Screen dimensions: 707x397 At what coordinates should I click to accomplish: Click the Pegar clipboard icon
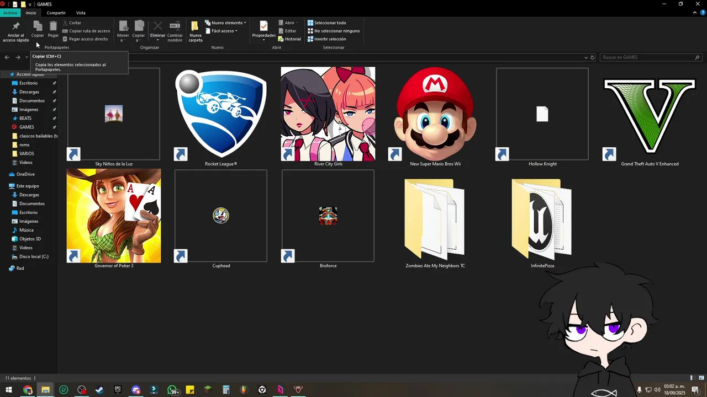[53, 26]
